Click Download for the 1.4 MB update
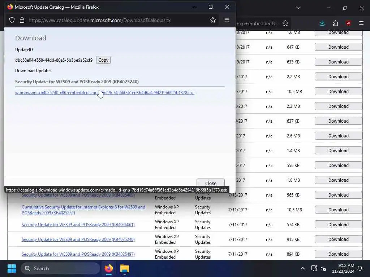370x277 pixels. click(338, 150)
